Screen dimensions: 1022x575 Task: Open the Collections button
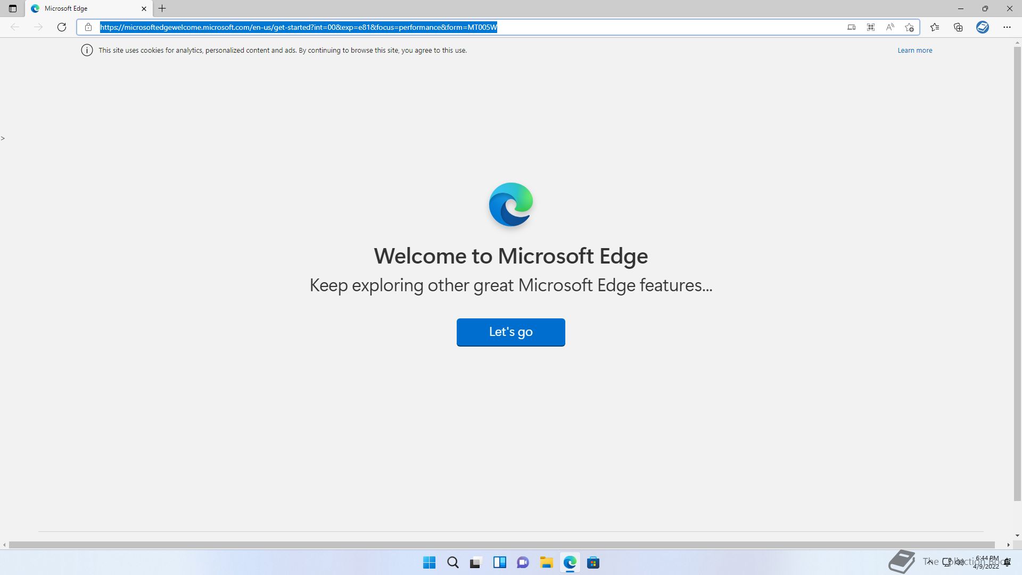(x=958, y=27)
